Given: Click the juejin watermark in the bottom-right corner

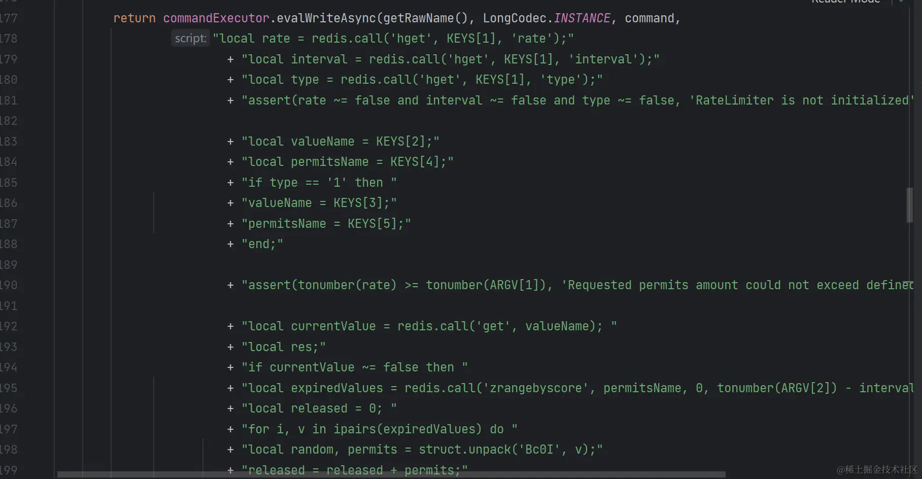Looking at the screenshot, I should (x=877, y=470).
